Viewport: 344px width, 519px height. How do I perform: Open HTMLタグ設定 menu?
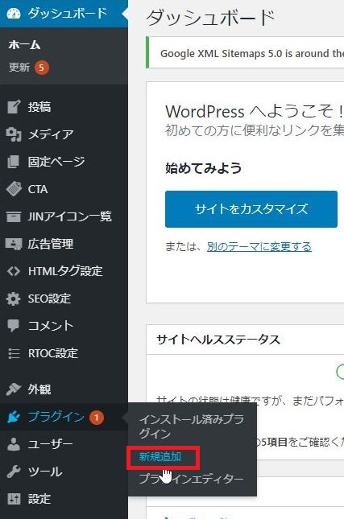tap(64, 271)
